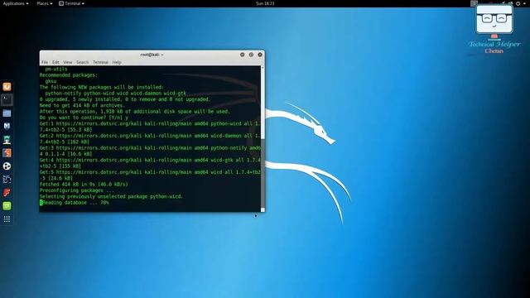Screen dimensions: 530x298
Task: Click the root@kali title bar text
Action: pyautogui.click(x=152, y=55)
